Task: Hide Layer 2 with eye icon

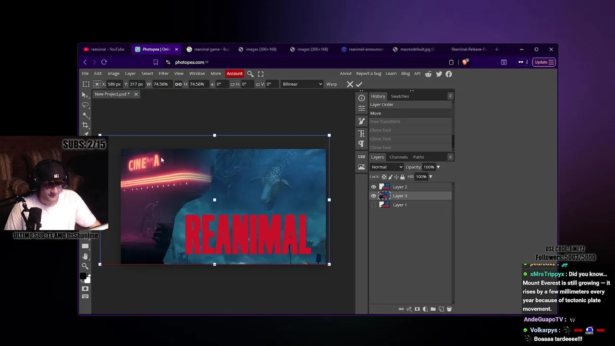Action: (374, 187)
